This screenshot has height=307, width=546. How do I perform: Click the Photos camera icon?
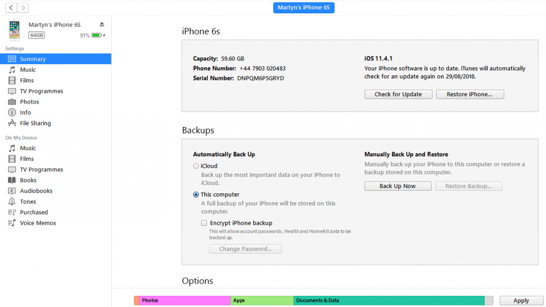(12, 102)
